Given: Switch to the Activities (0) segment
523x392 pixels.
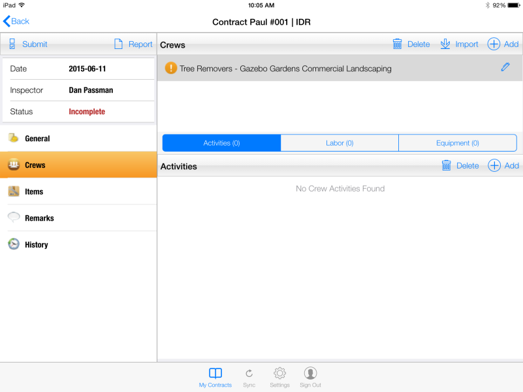Looking at the screenshot, I should (x=221, y=143).
